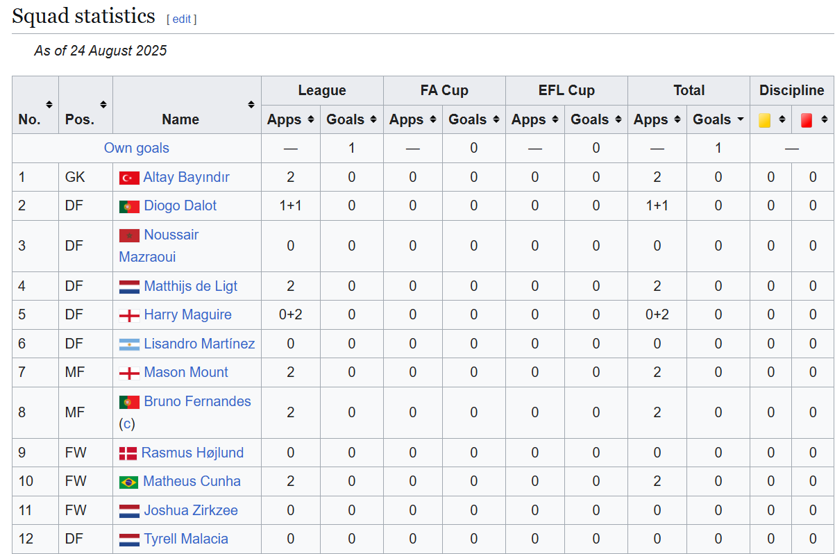The height and width of the screenshot is (554, 835).
Task: Click the Morocco flag next to Noussair Mazraoui
Action: tap(129, 235)
